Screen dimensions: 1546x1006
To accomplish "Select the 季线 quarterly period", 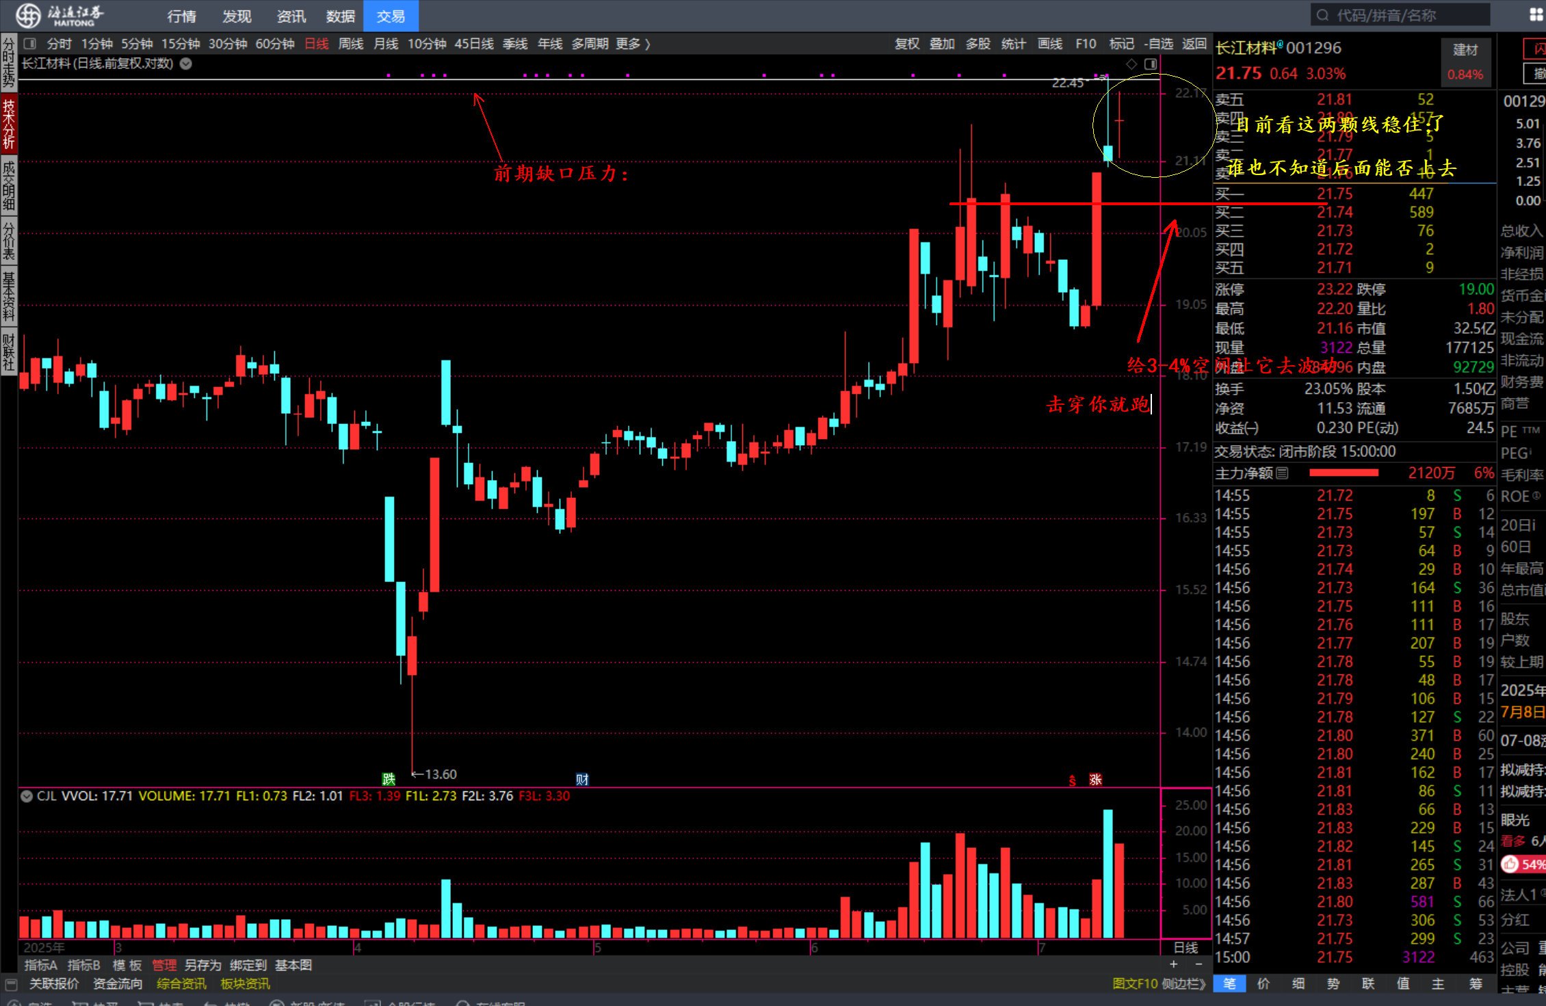I will (515, 44).
